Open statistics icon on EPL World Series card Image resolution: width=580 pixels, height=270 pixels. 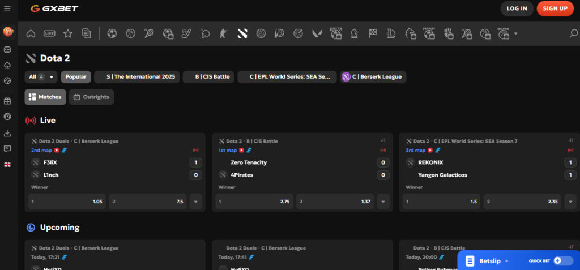click(x=570, y=140)
